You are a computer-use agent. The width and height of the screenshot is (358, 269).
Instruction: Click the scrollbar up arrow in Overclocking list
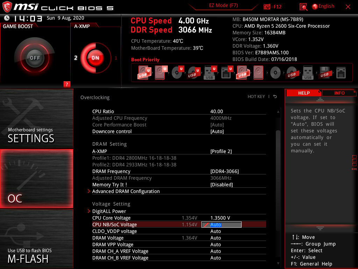278,112
